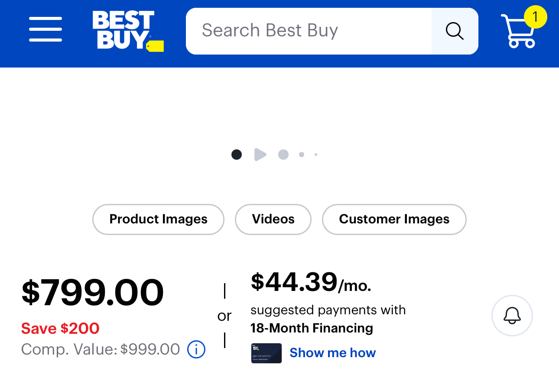The height and width of the screenshot is (384, 559).
Task: Click the Best Buy credit card image
Action: [x=266, y=353]
